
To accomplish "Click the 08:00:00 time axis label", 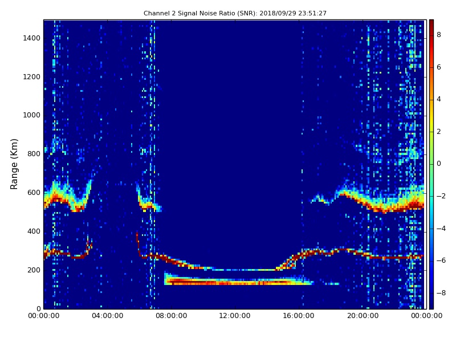I will click(x=172, y=316).
